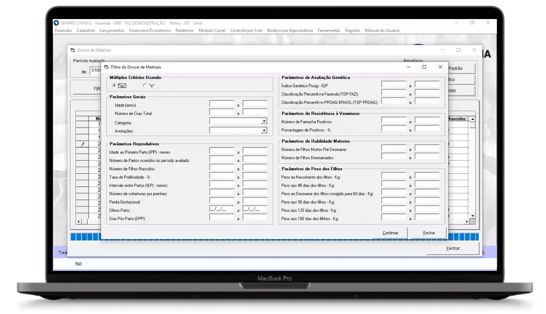Maximize the Filtro do Dossiê de Matrizes dialog
The width and height of the screenshot is (546, 314).
[x=424, y=67]
